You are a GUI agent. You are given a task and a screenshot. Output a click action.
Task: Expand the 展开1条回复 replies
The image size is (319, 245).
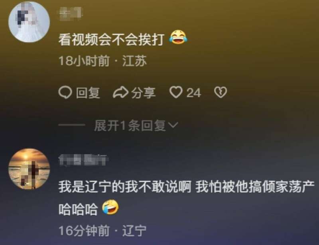136,125
